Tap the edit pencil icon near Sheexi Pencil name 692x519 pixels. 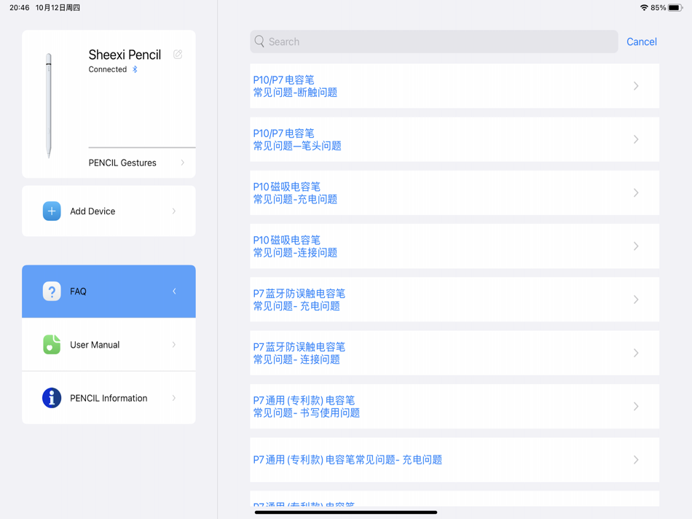coord(177,55)
